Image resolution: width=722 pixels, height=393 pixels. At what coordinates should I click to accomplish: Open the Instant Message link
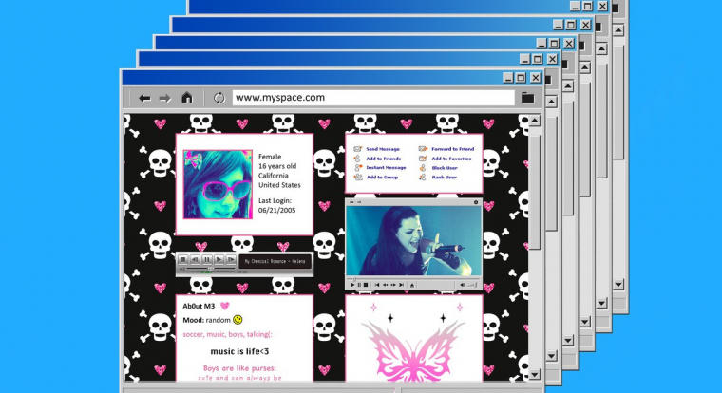386,167
